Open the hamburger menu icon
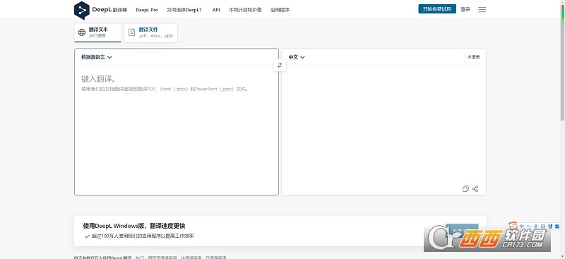Screen dimensions: 565x259 [x=482, y=9]
